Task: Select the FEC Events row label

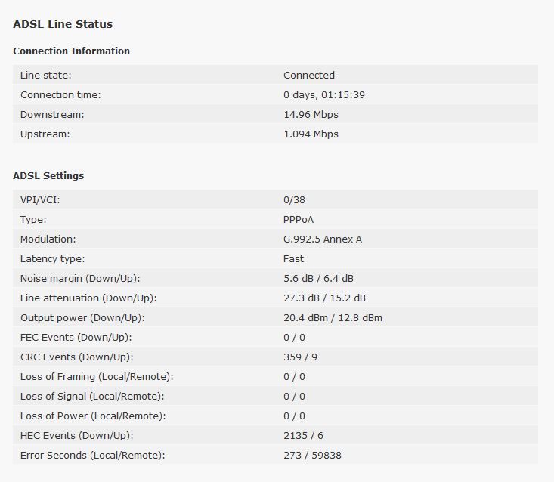Action: [76, 338]
